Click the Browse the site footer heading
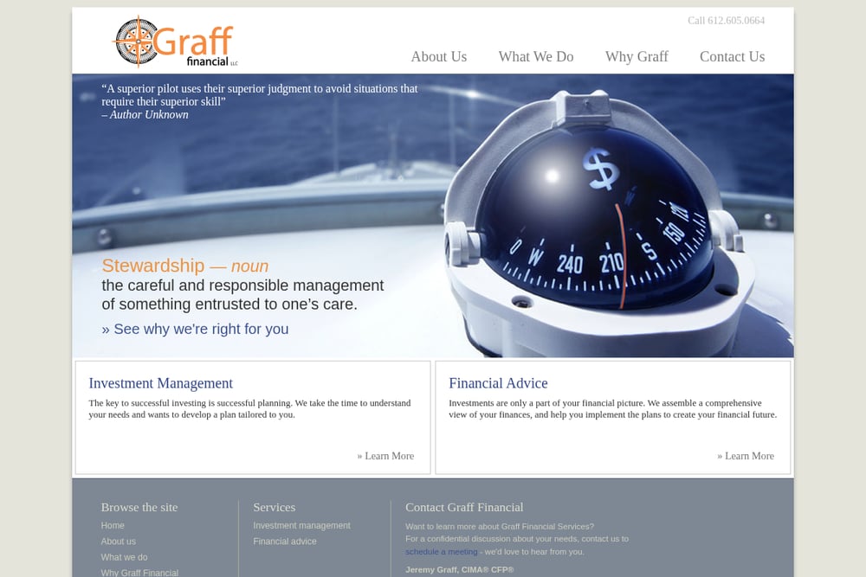The height and width of the screenshot is (577, 866). coord(139,507)
